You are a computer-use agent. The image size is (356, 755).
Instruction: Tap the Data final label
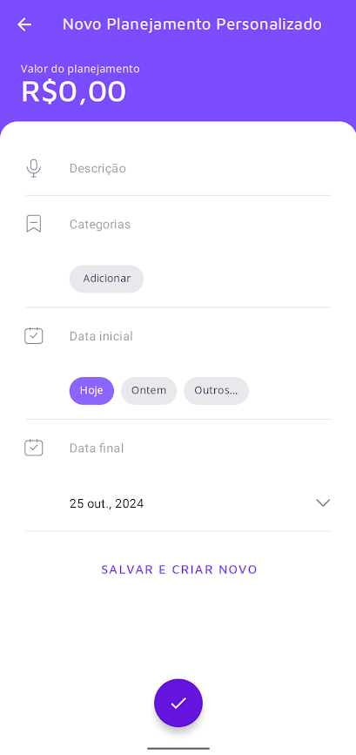click(x=97, y=448)
